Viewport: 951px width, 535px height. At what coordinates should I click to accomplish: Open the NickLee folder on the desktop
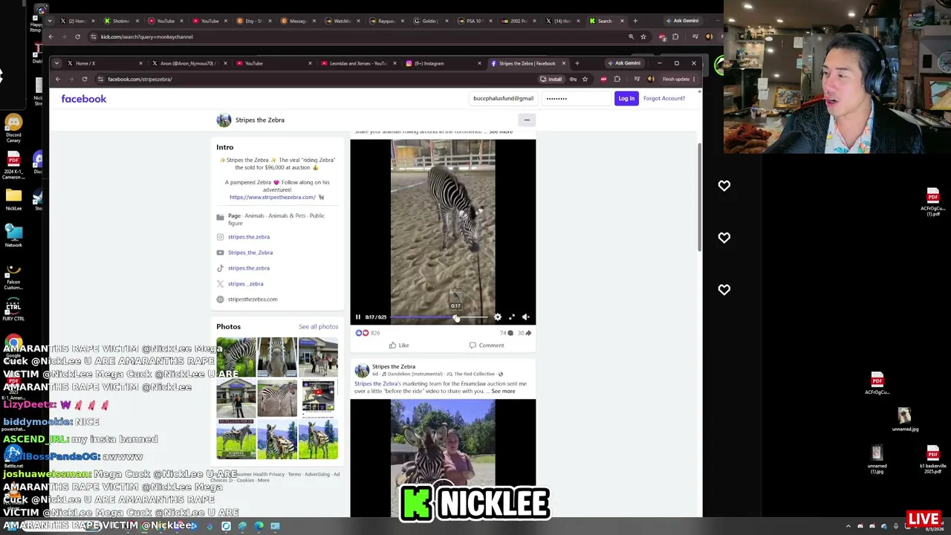pyautogui.click(x=13, y=199)
